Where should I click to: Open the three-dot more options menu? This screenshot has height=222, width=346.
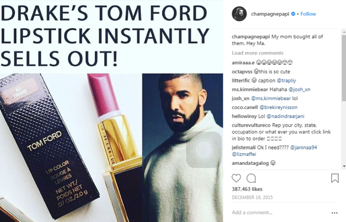334,213
